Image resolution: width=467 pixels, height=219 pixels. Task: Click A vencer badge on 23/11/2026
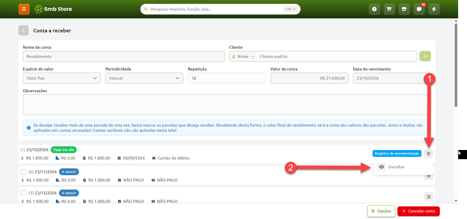tap(69, 172)
